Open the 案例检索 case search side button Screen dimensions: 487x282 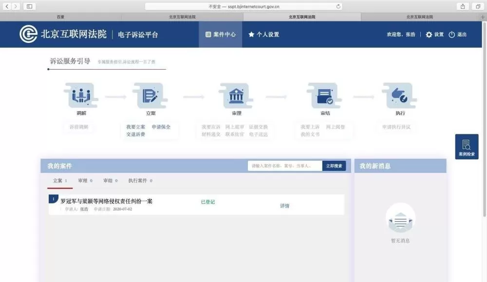click(x=467, y=147)
